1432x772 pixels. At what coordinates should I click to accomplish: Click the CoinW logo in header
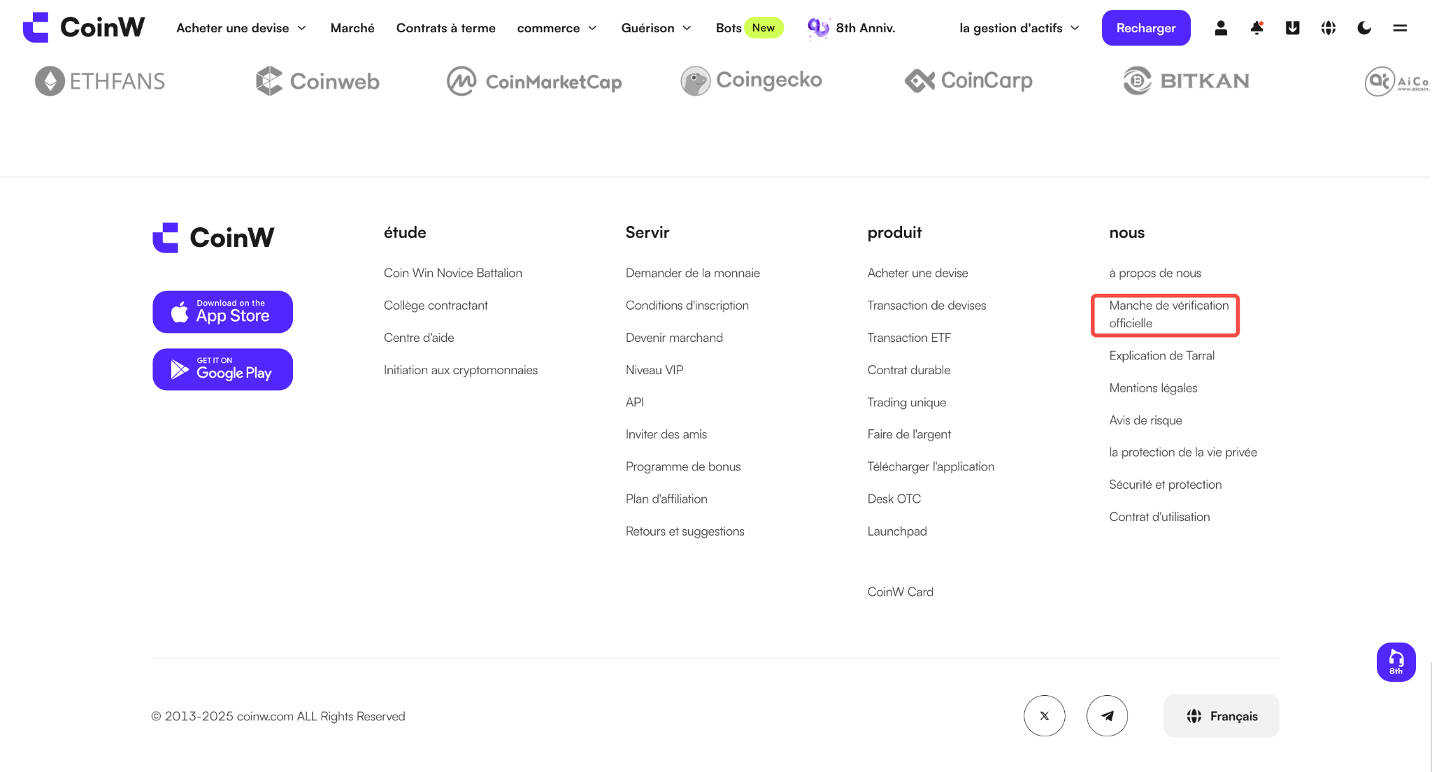84,27
